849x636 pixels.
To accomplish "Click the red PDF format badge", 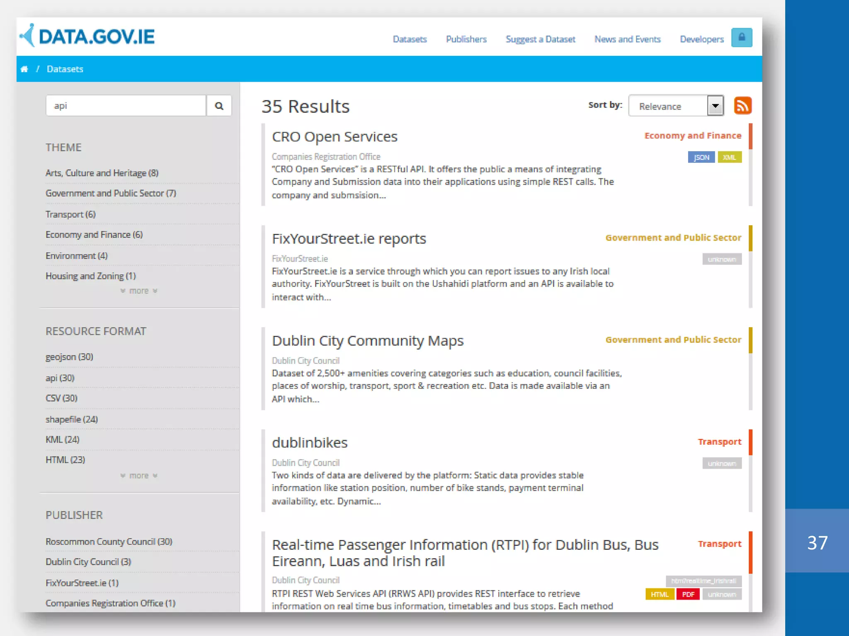I will 688,595.
